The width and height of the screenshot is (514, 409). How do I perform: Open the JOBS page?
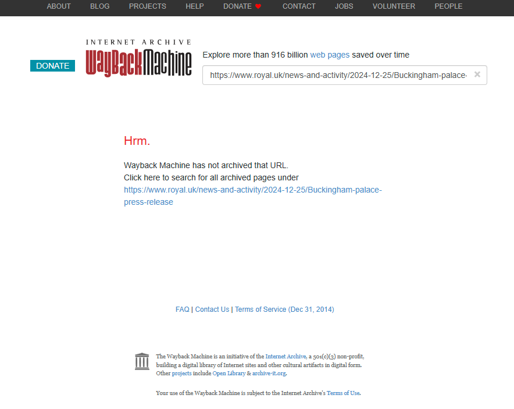tap(344, 6)
